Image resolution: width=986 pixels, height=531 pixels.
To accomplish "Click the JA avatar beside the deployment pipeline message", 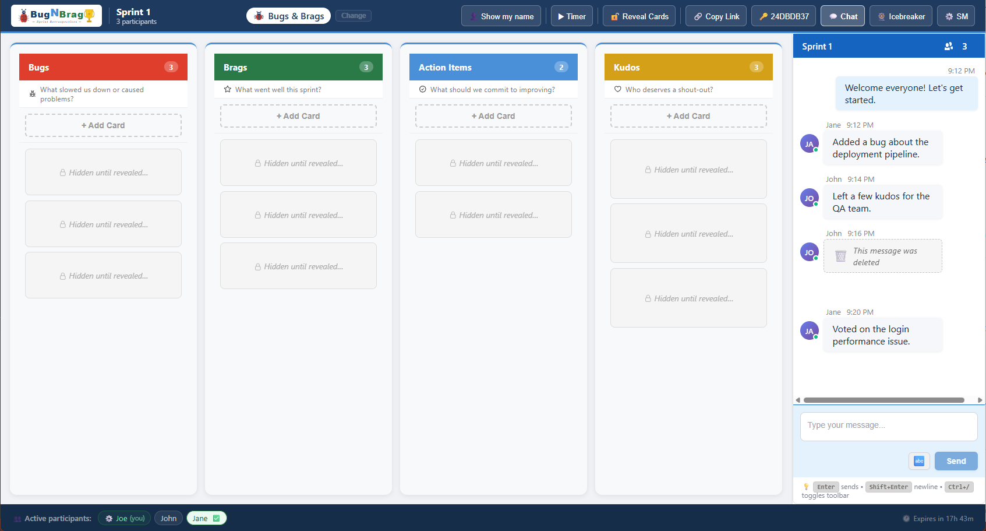I will click(810, 143).
